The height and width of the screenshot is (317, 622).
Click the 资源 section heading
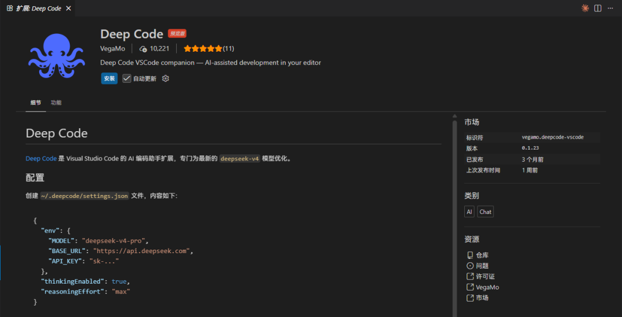(x=472, y=239)
